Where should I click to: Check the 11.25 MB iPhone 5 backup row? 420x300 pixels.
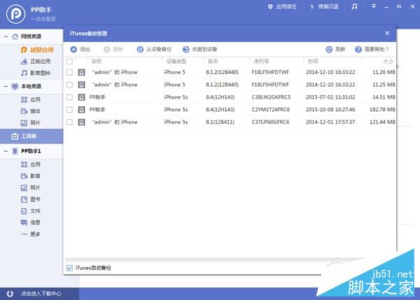pos(69,85)
